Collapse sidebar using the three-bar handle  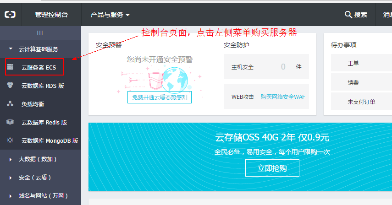(40, 33)
